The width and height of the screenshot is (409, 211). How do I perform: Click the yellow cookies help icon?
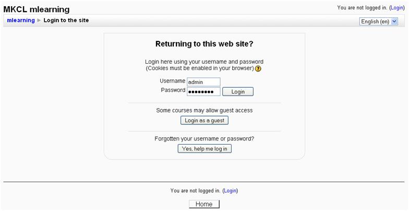coord(258,69)
